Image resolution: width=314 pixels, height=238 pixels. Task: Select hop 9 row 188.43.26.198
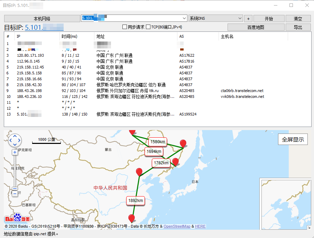30,91
